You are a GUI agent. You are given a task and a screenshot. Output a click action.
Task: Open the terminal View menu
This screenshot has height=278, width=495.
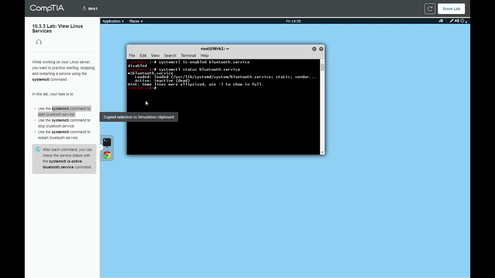tap(155, 56)
